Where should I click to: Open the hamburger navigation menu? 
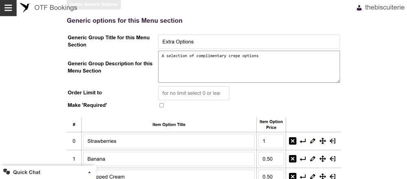pyautogui.click(x=8, y=8)
